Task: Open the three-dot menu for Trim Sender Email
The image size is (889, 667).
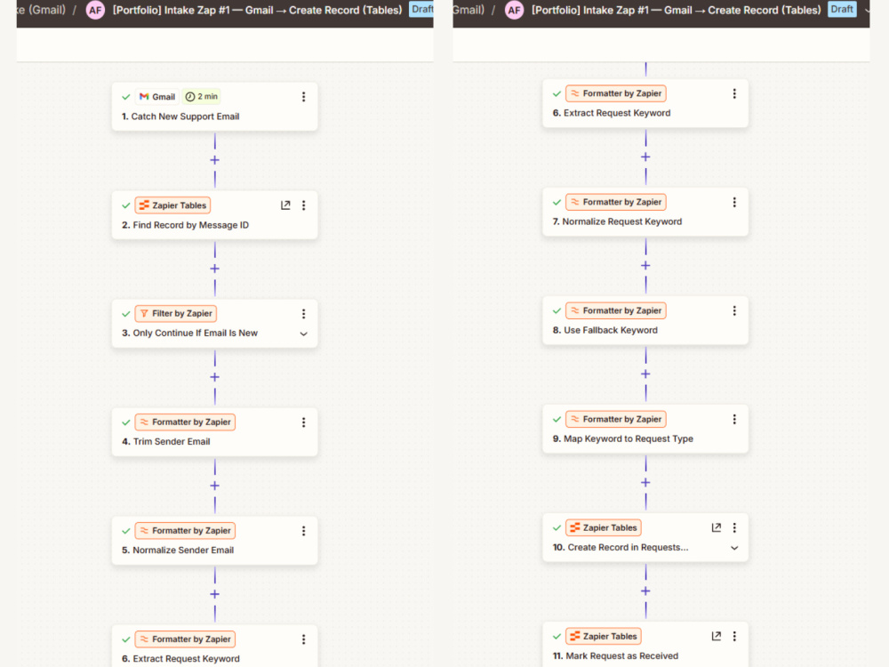Action: (x=303, y=422)
